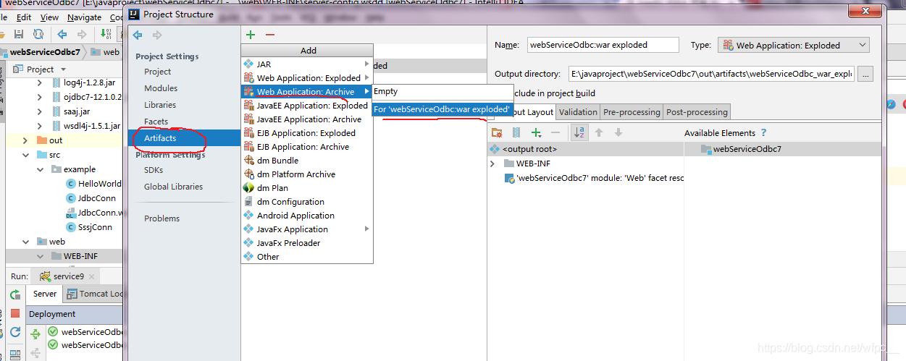Open the artifact Type dropdown
Screen dimensions: 906x361
click(793, 45)
